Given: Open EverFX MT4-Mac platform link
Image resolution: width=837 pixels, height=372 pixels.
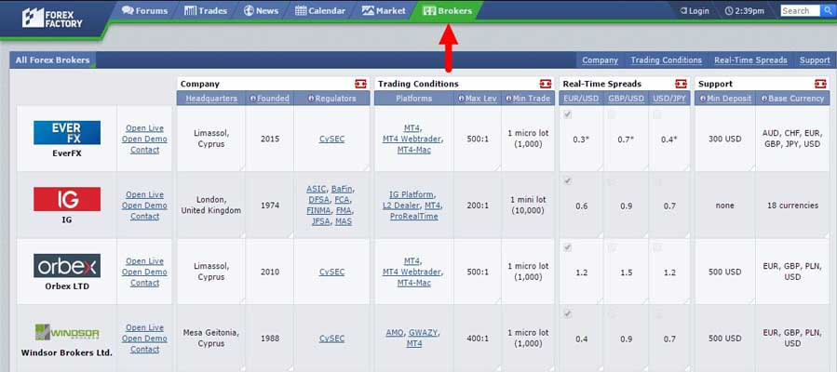Looking at the screenshot, I should (x=413, y=151).
